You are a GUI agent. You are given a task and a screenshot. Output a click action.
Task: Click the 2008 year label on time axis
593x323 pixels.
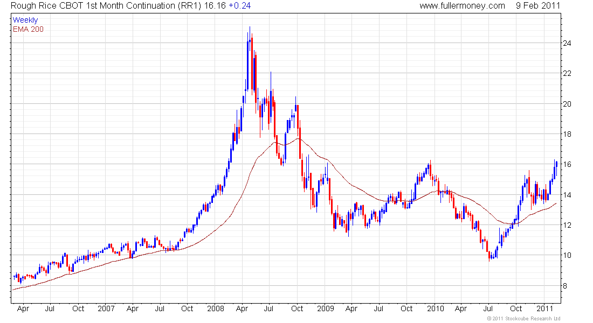(216, 308)
